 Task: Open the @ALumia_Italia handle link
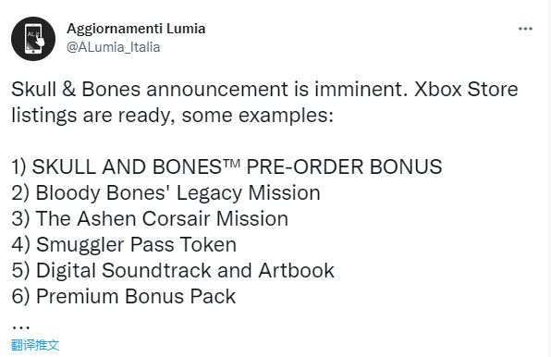pyautogui.click(x=113, y=47)
